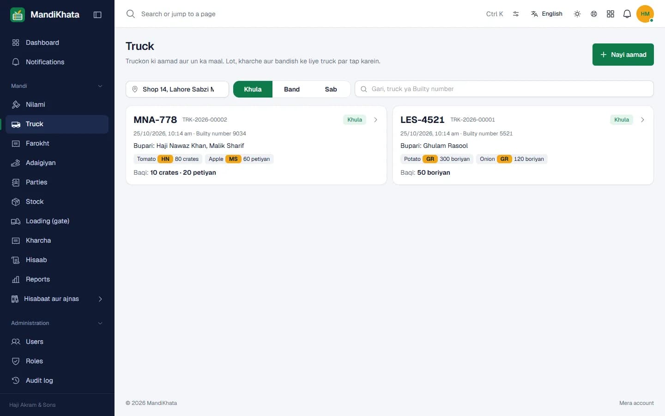
Task: Click the Reports chart icon
Action: point(16,279)
